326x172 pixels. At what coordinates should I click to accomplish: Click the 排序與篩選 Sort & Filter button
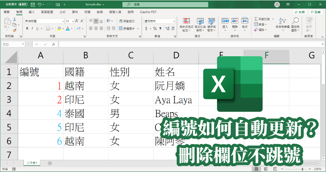coord(283,25)
